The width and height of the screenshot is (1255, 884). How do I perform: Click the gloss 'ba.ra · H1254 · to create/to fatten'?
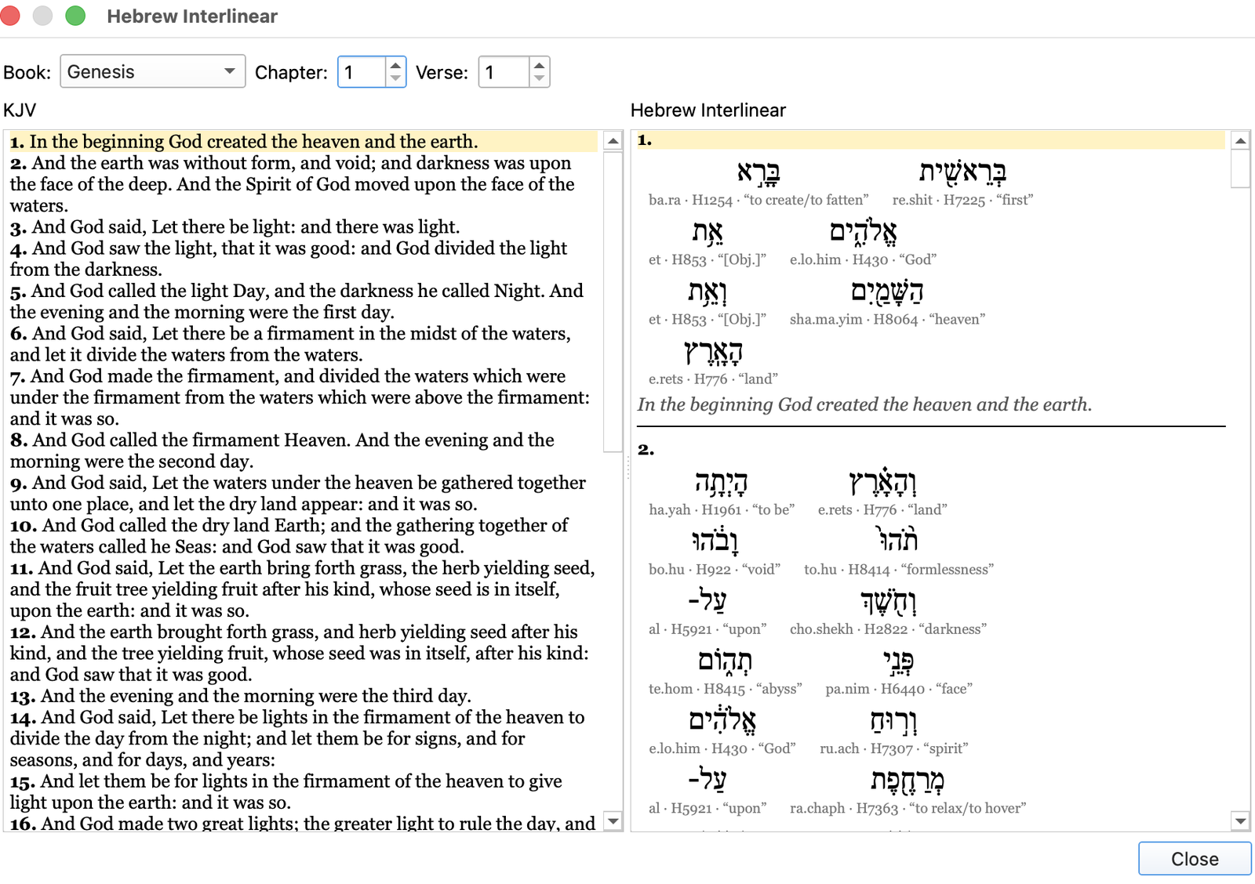coord(758,200)
